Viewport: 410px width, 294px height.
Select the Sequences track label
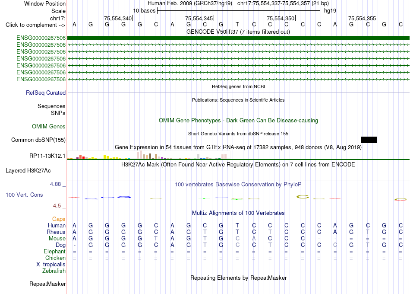tap(51, 106)
